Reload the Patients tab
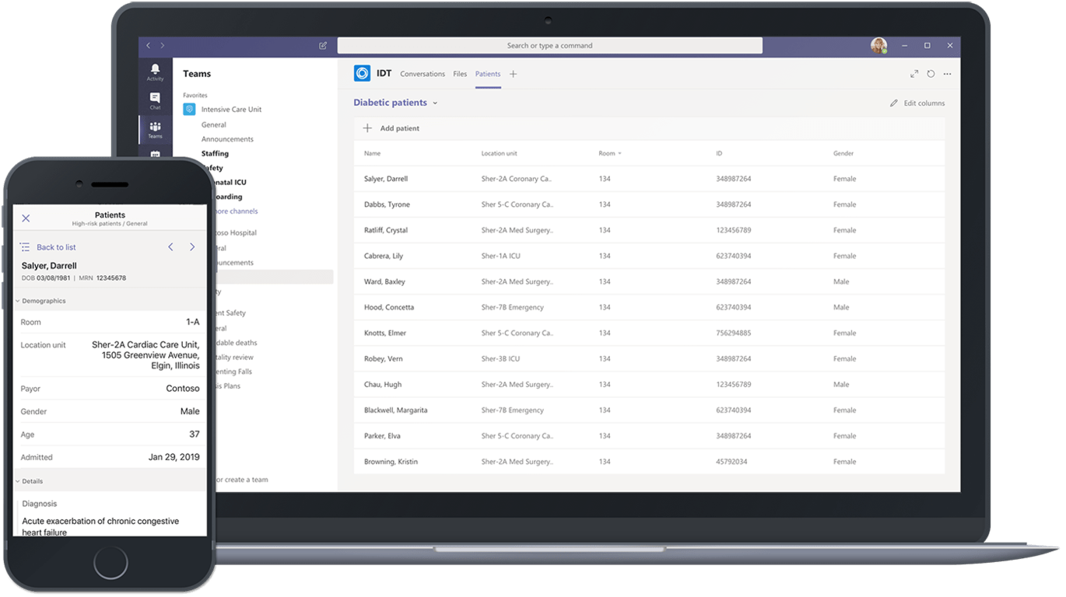The height and width of the screenshot is (597, 1066). click(931, 74)
